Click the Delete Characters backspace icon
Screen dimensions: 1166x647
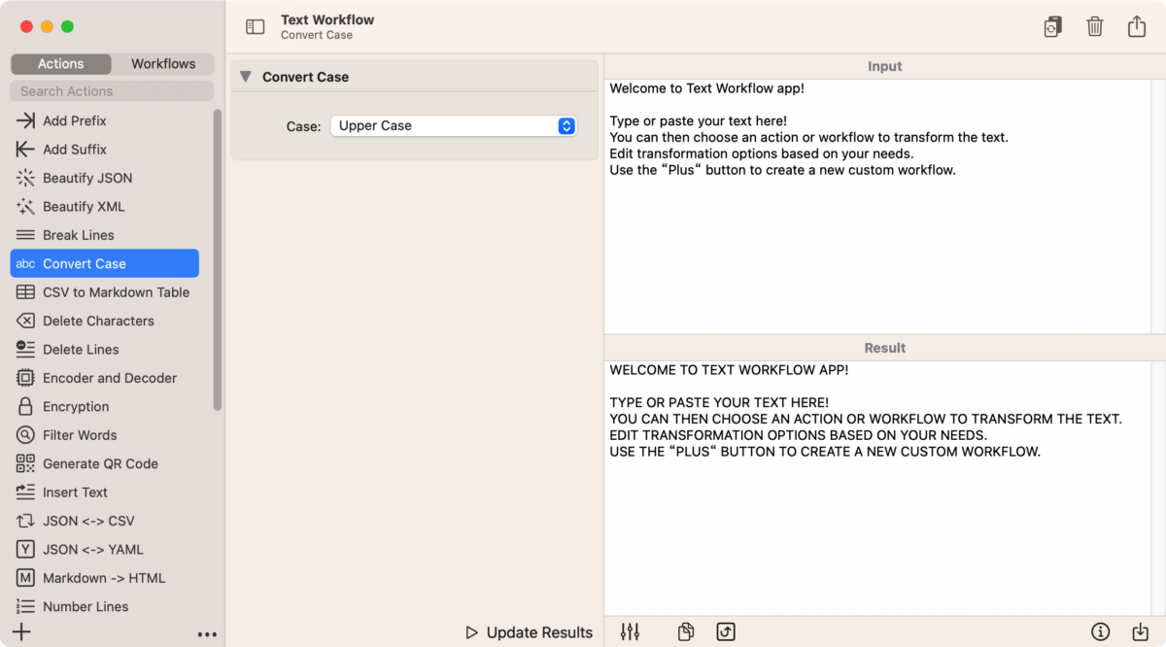point(25,321)
